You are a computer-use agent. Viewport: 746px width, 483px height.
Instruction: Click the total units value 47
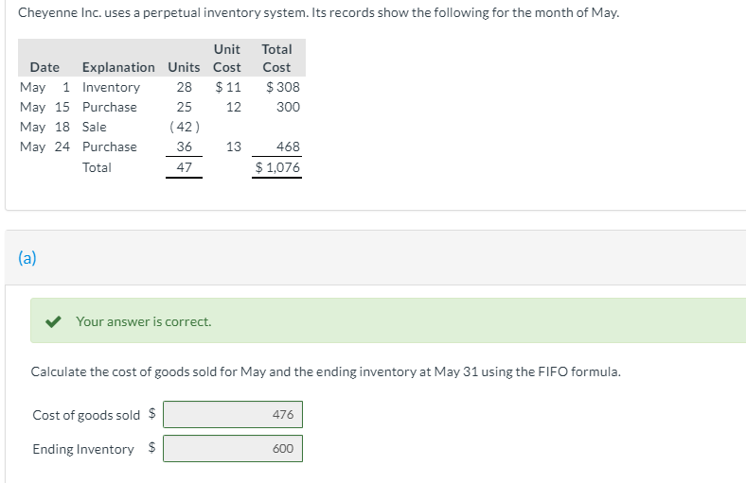pyautogui.click(x=185, y=167)
